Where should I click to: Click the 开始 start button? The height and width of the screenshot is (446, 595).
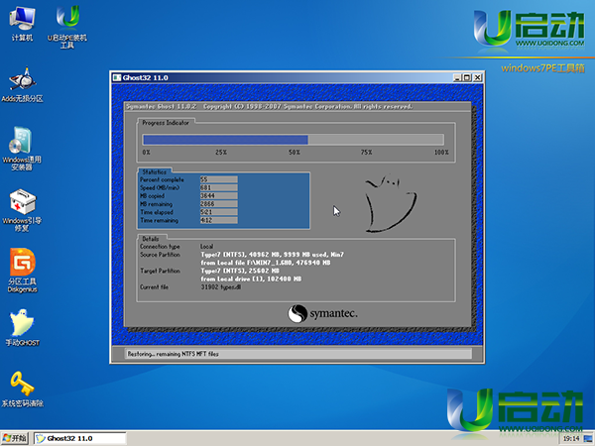click(x=15, y=438)
